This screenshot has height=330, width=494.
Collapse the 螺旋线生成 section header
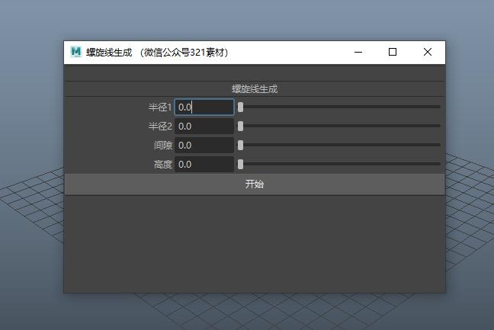[x=255, y=89]
